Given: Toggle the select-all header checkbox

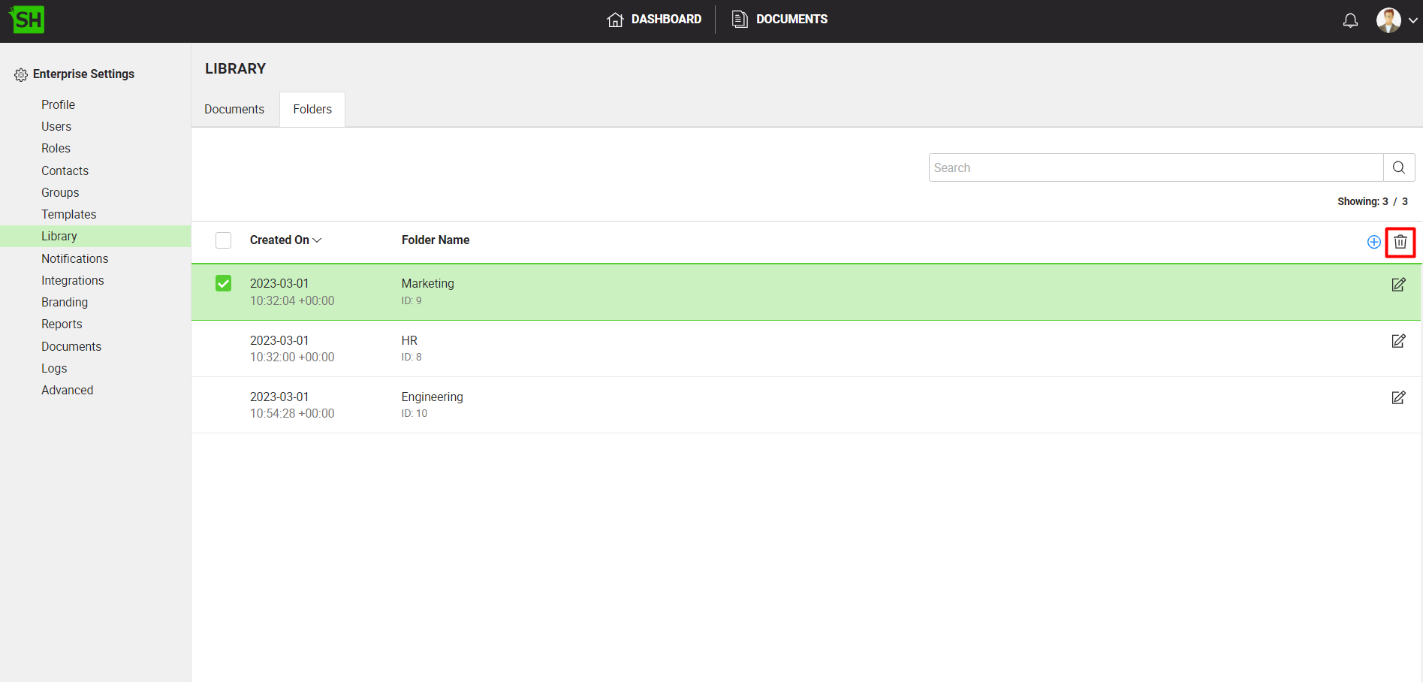Looking at the screenshot, I should (x=223, y=240).
